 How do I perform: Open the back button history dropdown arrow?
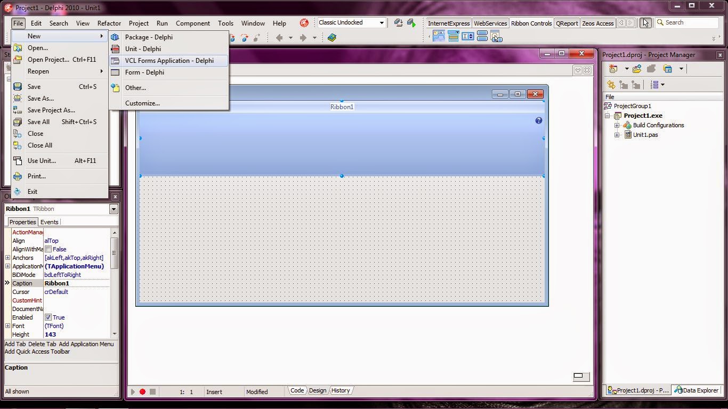pos(290,38)
